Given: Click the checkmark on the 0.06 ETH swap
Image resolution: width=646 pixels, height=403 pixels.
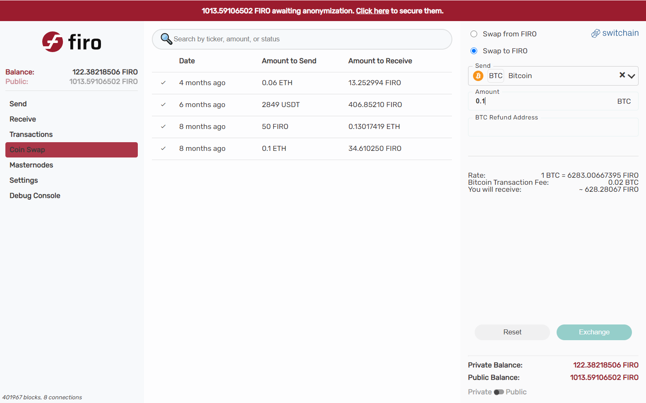Looking at the screenshot, I should 163,83.
